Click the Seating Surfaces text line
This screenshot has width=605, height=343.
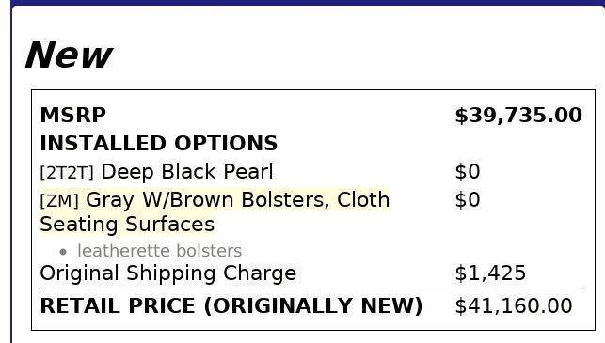coord(127,224)
